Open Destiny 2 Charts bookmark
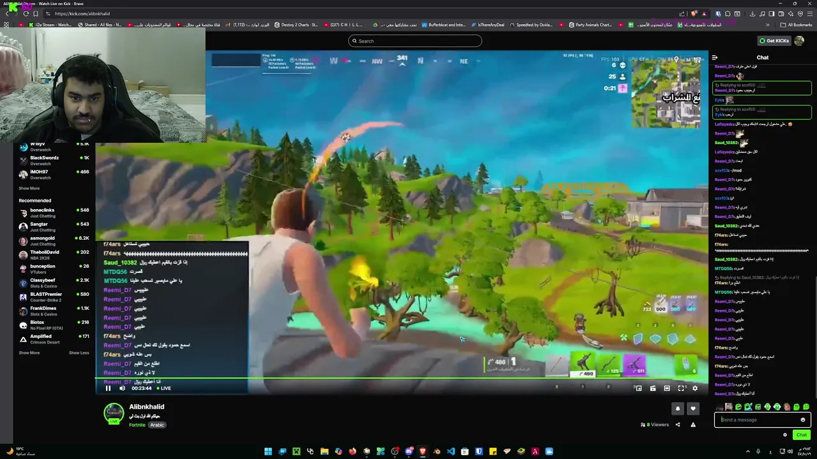 tap(296, 25)
